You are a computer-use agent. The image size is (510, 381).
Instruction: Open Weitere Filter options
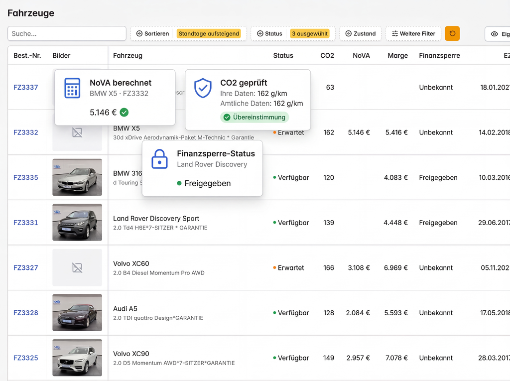click(413, 34)
